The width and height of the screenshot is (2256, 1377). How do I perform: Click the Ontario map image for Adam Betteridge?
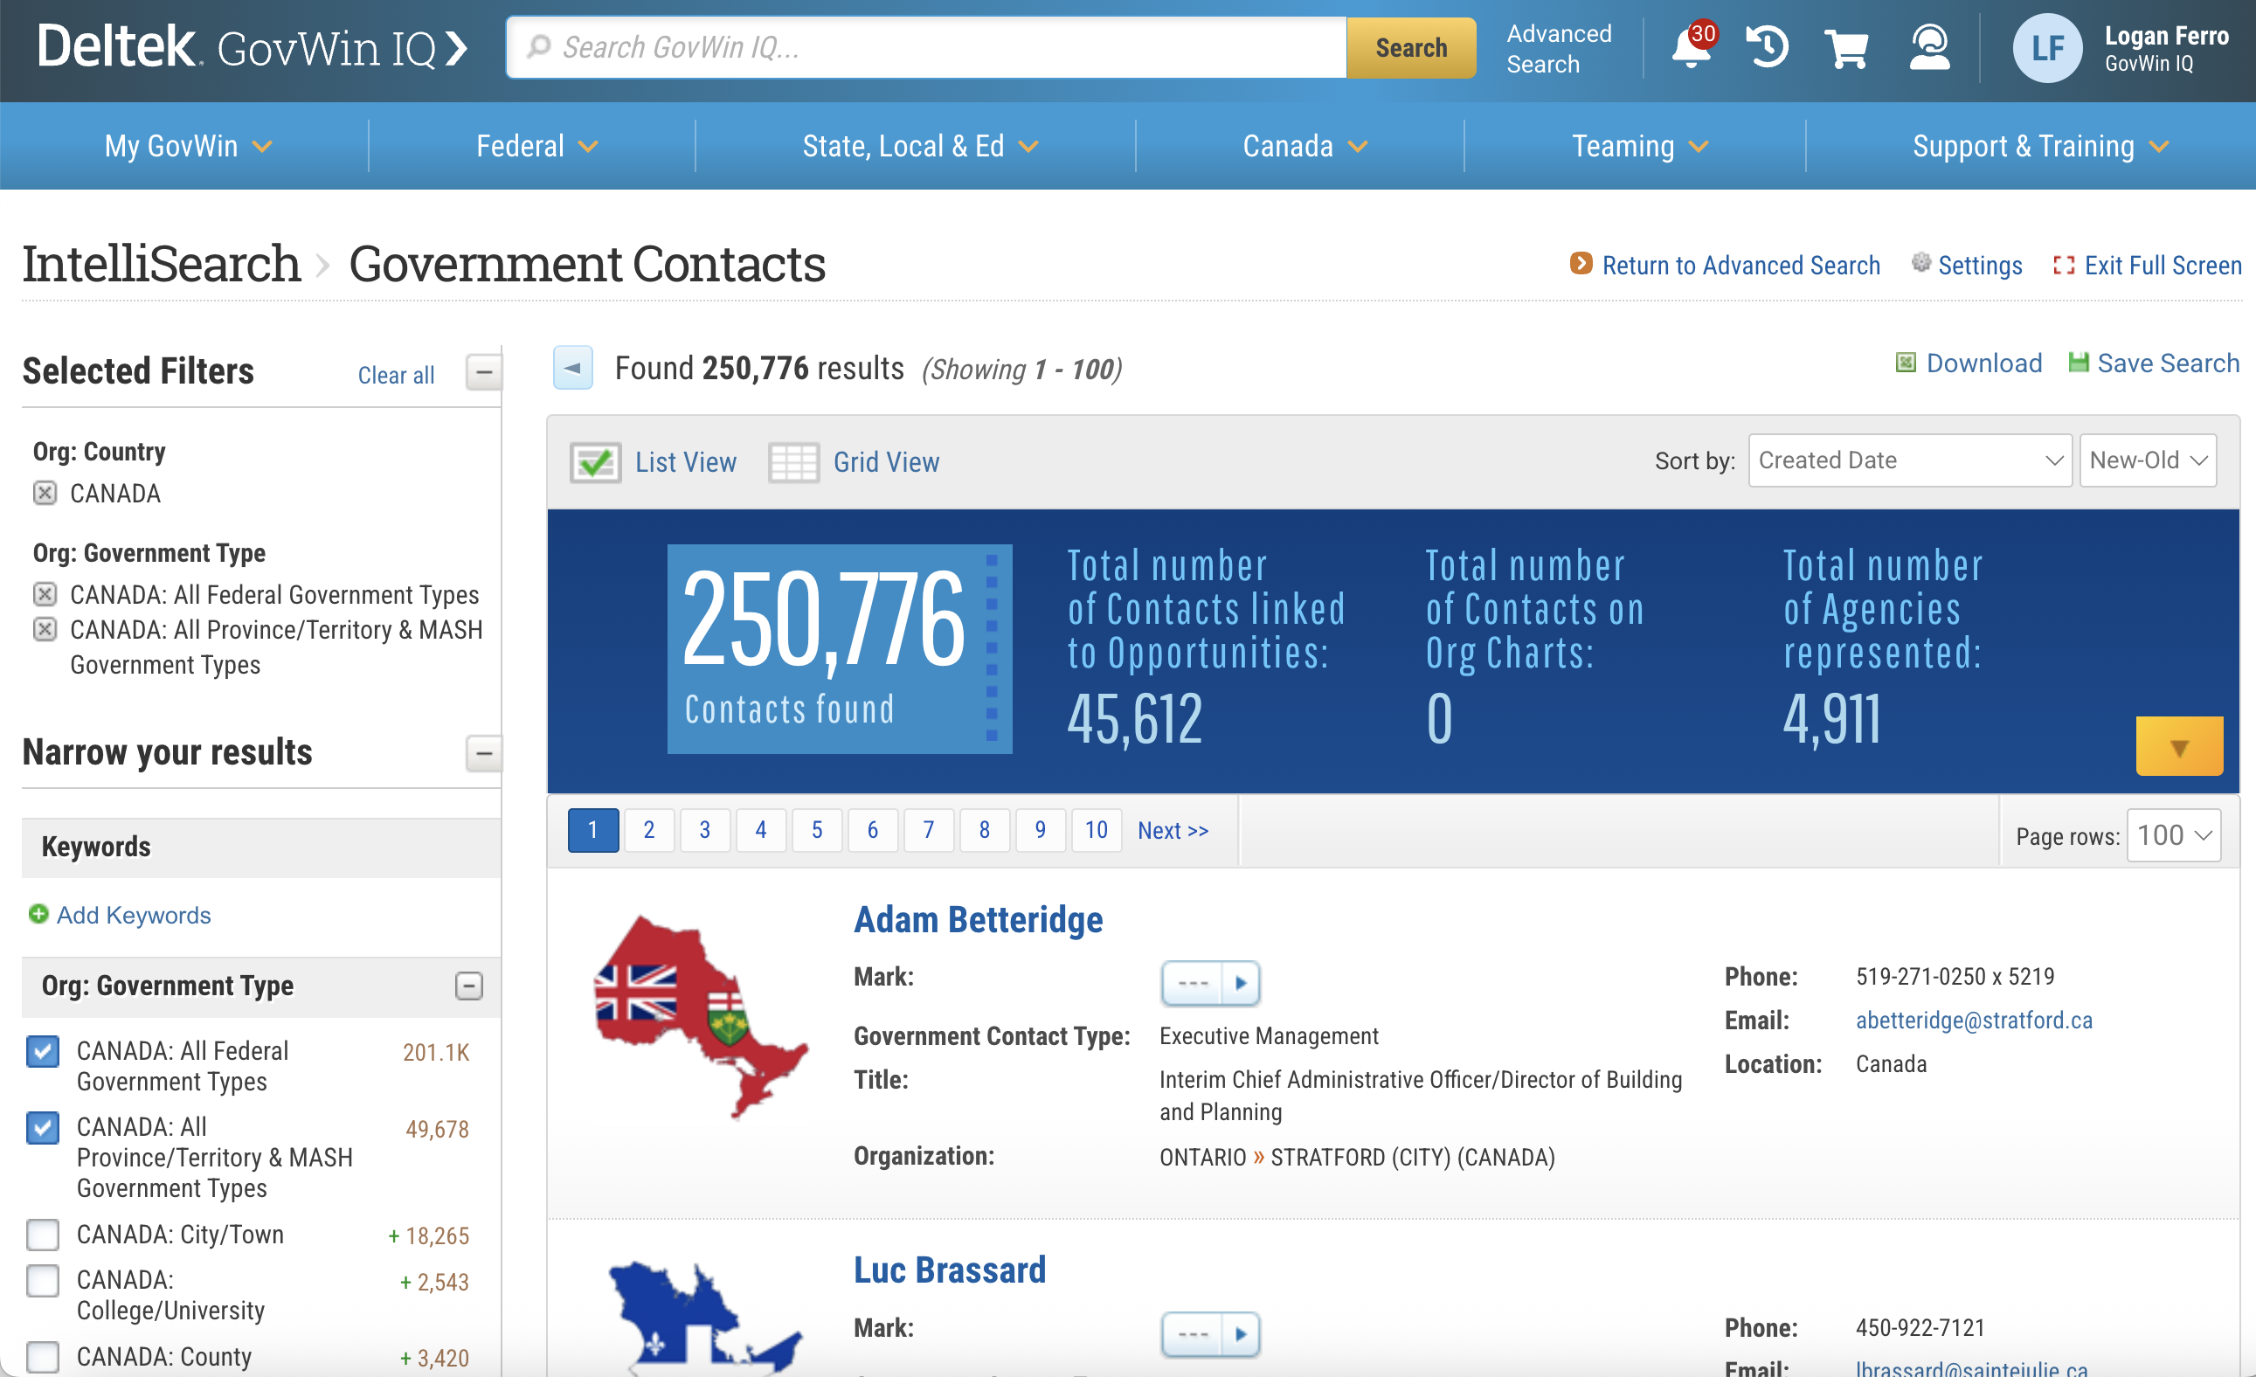[701, 1016]
